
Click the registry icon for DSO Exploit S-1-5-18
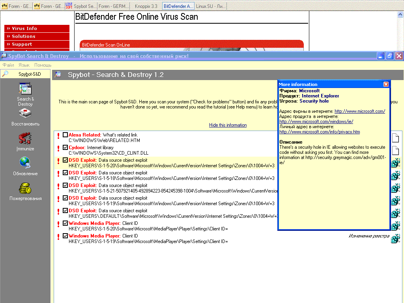395,176
